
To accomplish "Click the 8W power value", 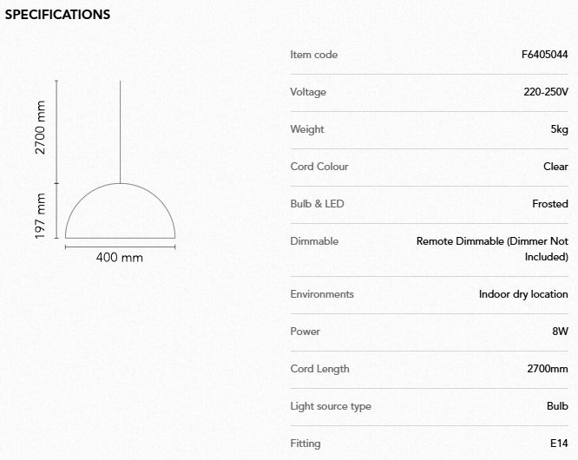I will (560, 332).
